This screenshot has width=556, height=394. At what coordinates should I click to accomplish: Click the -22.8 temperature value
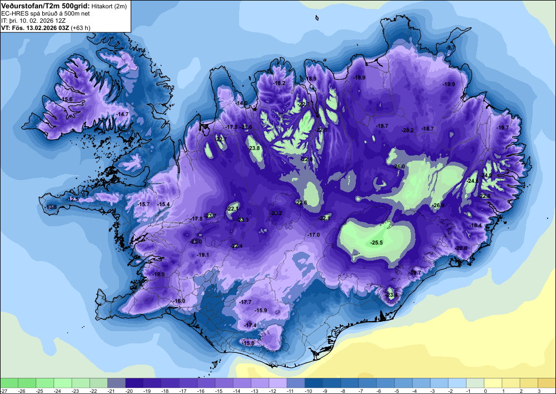[485, 196]
